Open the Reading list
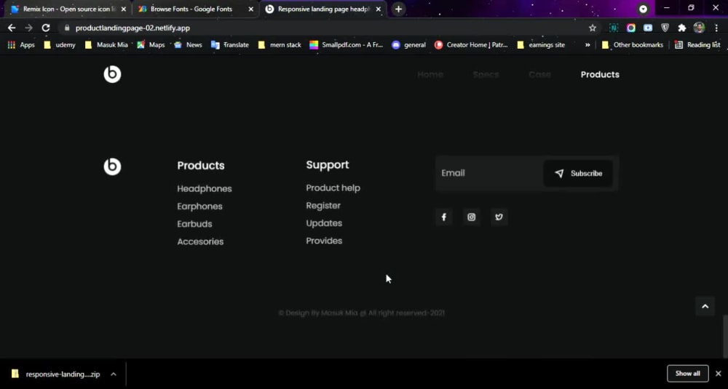 697,45
